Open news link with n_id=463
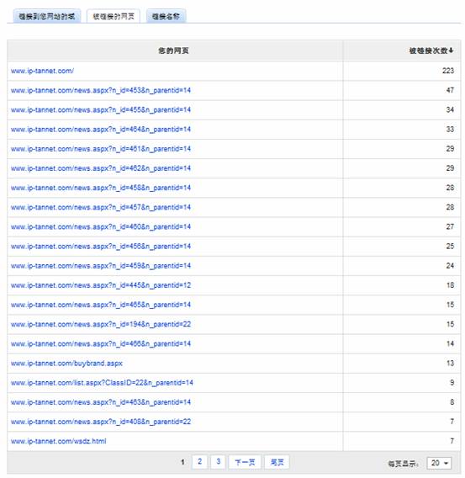The width and height of the screenshot is (465, 478). pos(101,402)
